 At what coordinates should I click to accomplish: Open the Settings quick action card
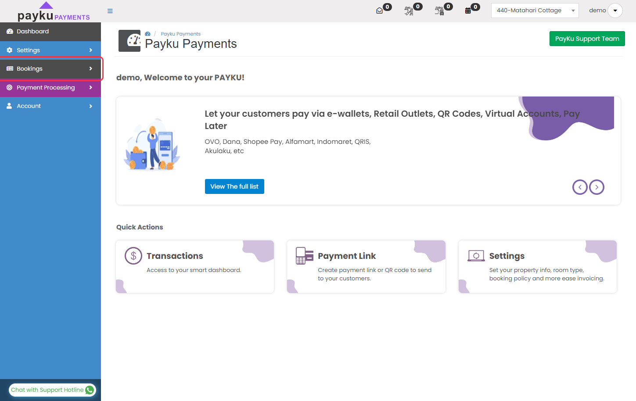[538, 267]
